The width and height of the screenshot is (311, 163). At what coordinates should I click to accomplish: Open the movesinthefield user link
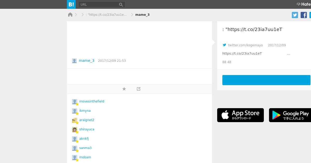coord(92,101)
